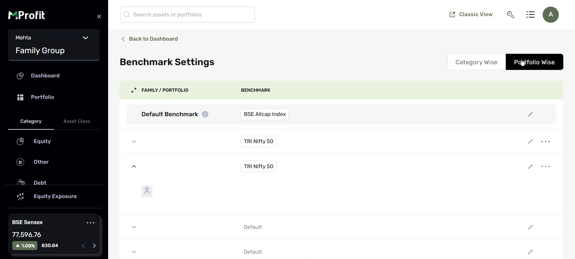Viewport: 575px width, 259px height.
Task: Open the Mehta Family Group dropdown
Action: 54,45
